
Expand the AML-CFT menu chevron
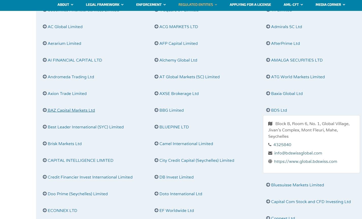coord(302,5)
